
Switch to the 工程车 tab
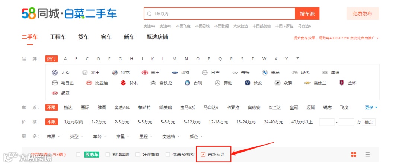(x=58, y=37)
